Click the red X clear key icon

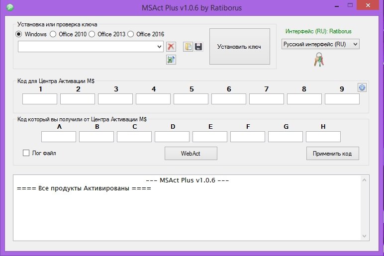coord(171,47)
